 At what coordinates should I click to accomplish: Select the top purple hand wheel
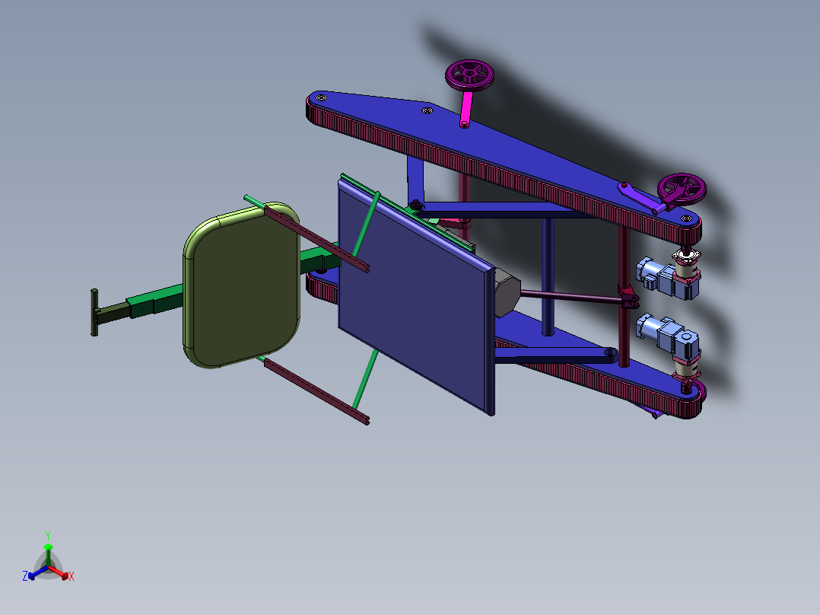click(469, 75)
